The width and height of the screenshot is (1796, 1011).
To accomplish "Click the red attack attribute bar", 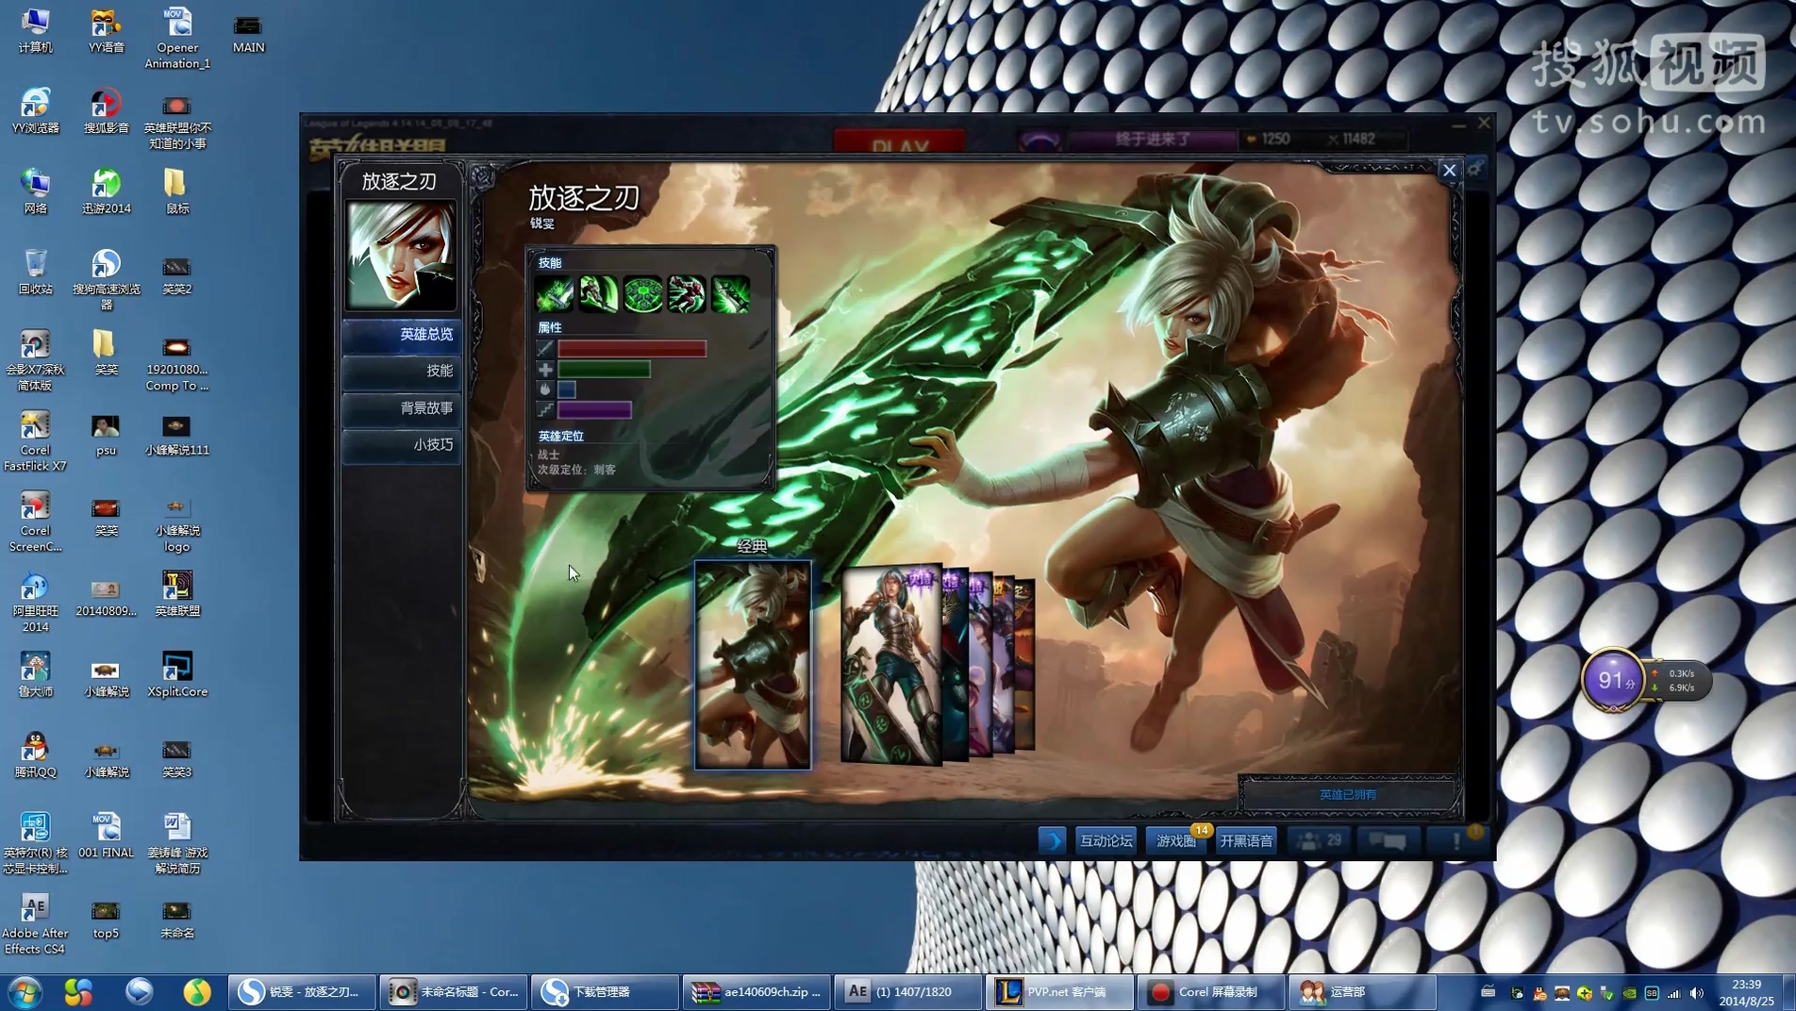I will click(632, 349).
